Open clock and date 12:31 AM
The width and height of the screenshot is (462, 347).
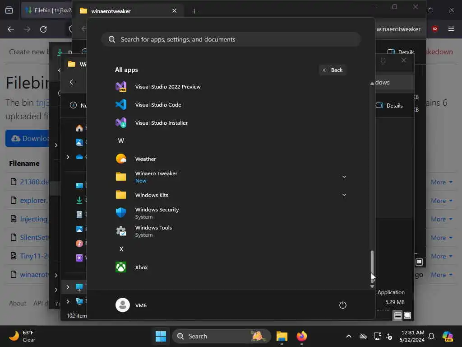412,336
